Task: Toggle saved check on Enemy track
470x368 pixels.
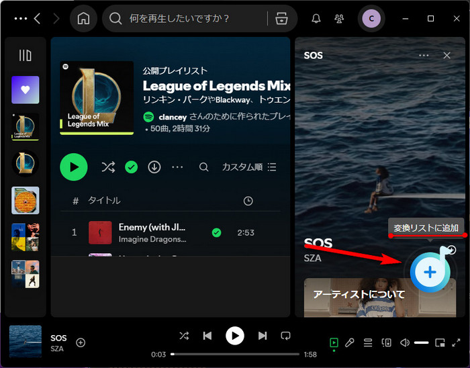Action: (x=216, y=232)
